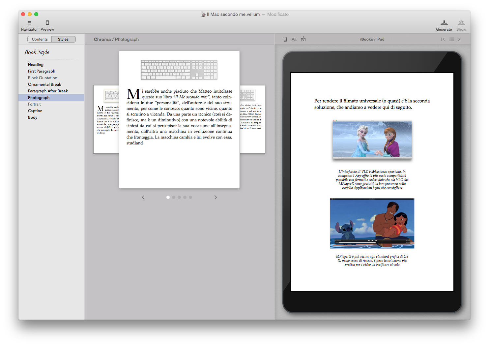The image size is (489, 346).
Task: Click the device selector icon above the preview
Action: coord(285,39)
